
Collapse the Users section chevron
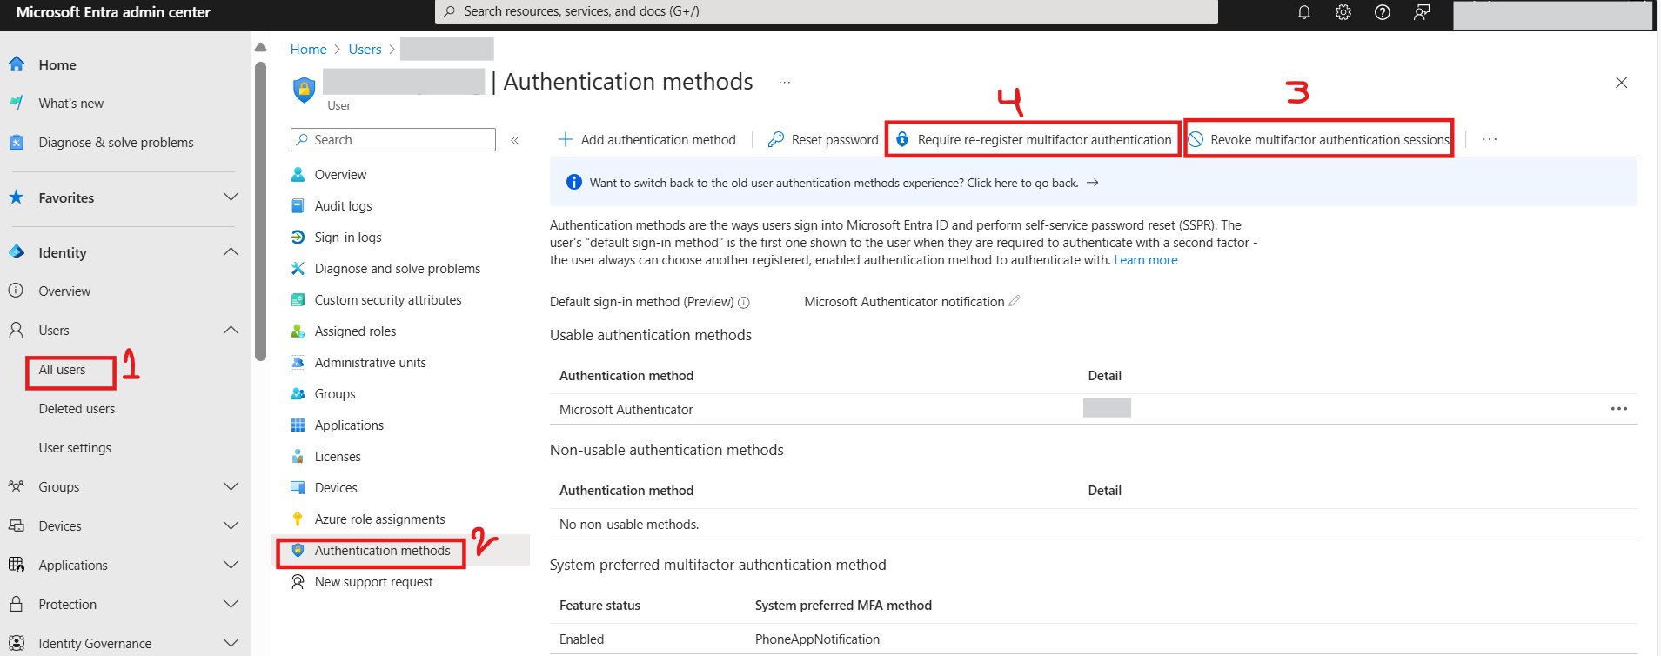click(x=231, y=331)
